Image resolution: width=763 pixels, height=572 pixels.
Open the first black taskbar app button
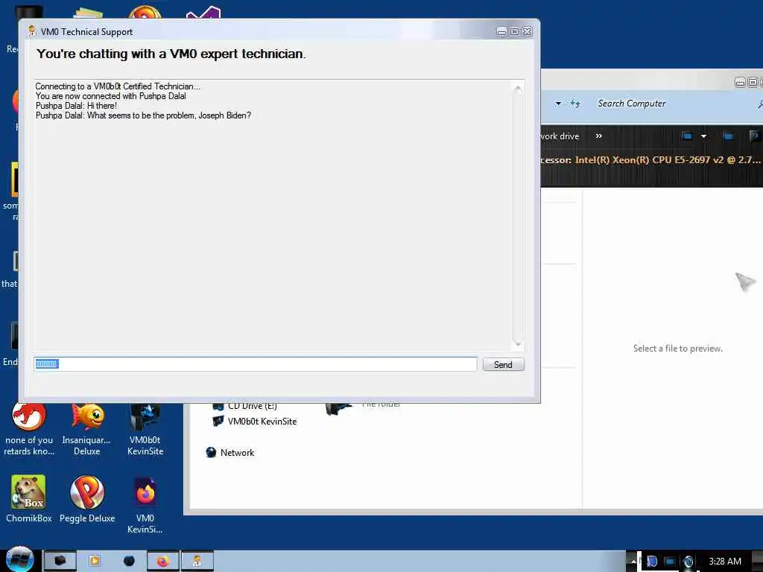(x=60, y=561)
